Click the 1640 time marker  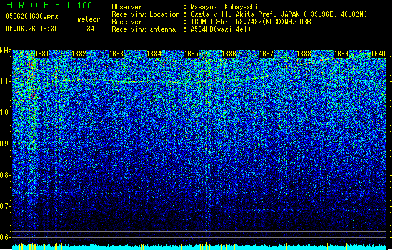(378, 54)
